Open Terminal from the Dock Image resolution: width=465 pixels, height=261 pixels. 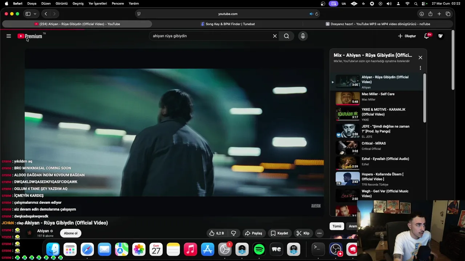318,249
